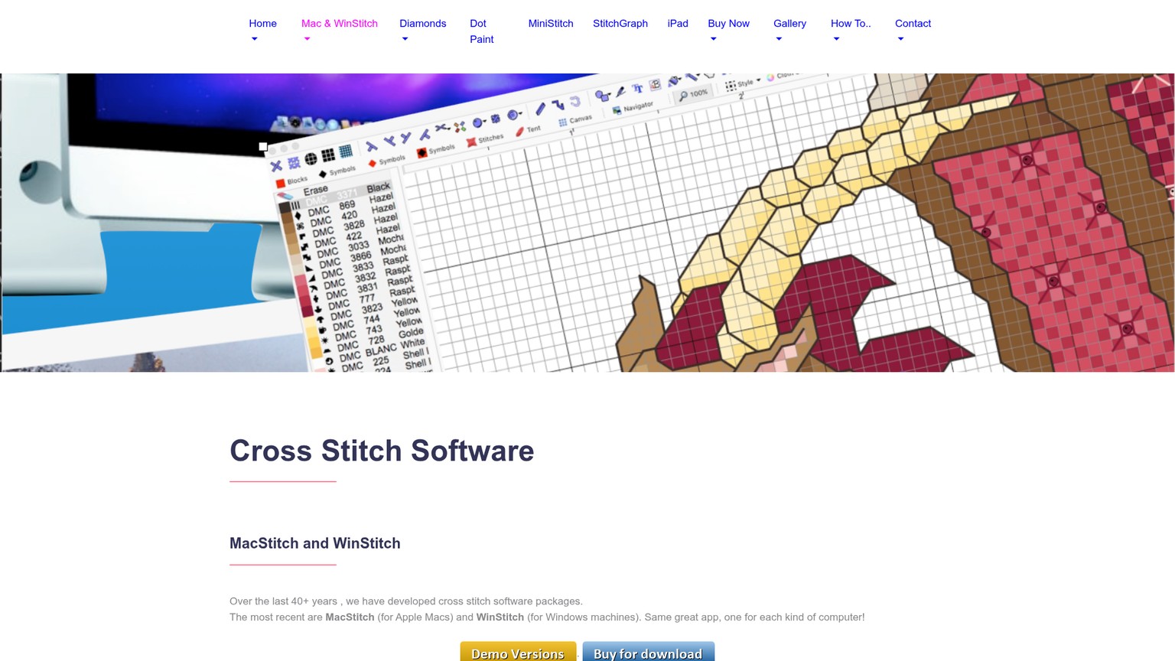Click the bold word MacStitch in the paragraph
Screen dimensions: 1175x661
tap(350, 617)
